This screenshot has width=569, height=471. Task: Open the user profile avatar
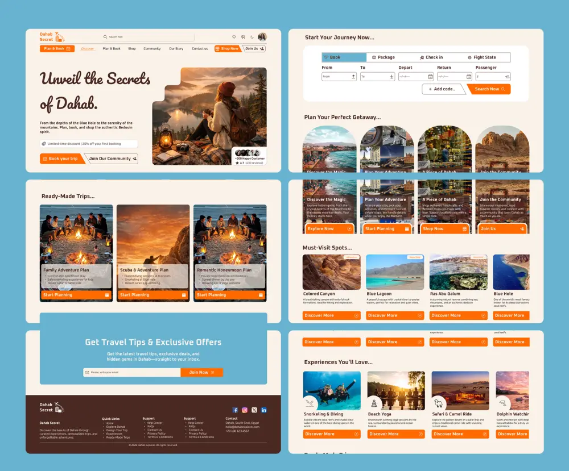[x=262, y=36]
